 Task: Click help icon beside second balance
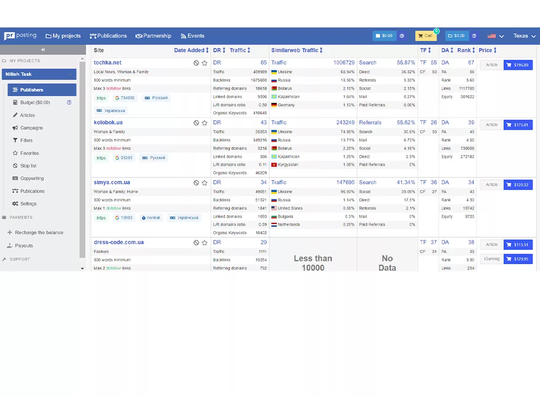(x=474, y=36)
